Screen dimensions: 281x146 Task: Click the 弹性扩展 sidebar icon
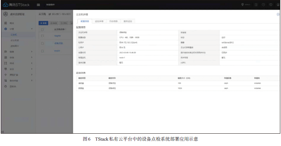(5, 75)
